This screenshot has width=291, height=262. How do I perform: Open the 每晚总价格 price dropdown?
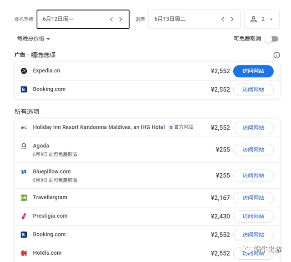[33, 39]
